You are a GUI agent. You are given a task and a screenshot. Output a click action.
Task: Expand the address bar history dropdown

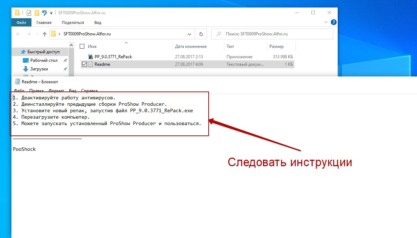(x=189, y=34)
